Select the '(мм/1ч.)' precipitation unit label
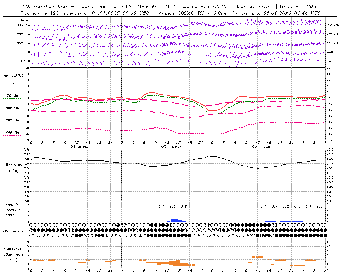 [x=14, y=215]
